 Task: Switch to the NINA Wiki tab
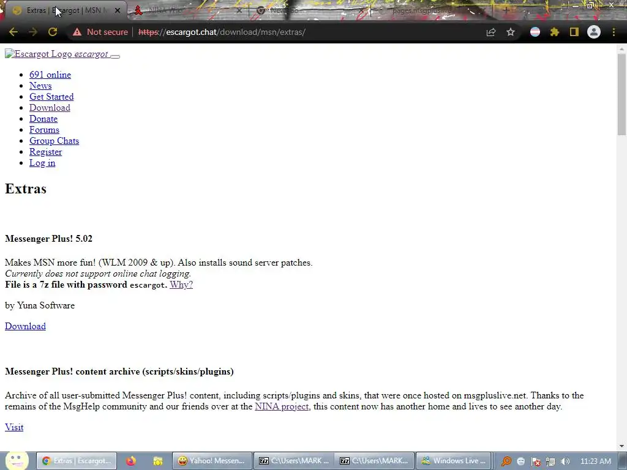coord(188,10)
